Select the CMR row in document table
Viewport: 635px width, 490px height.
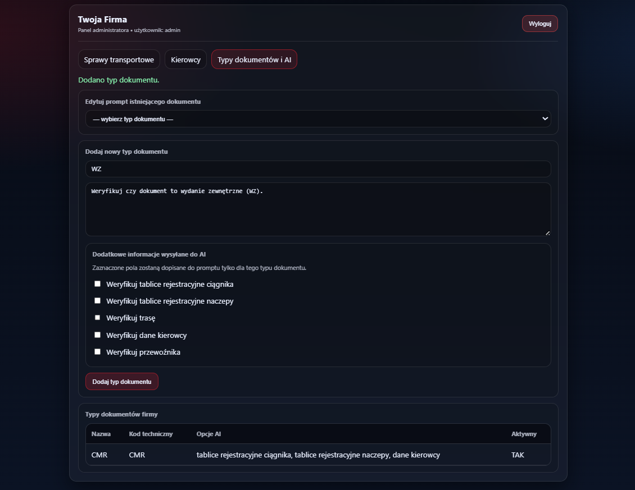pos(318,455)
